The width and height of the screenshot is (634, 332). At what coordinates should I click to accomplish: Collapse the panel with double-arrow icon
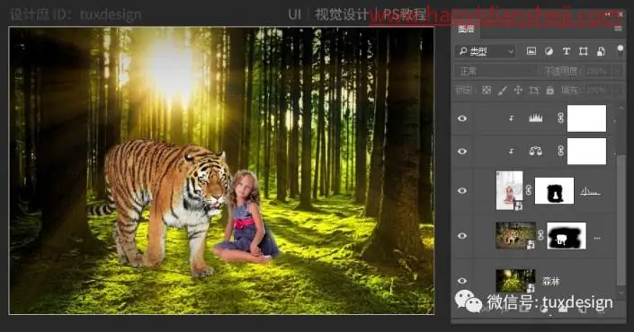click(x=608, y=14)
